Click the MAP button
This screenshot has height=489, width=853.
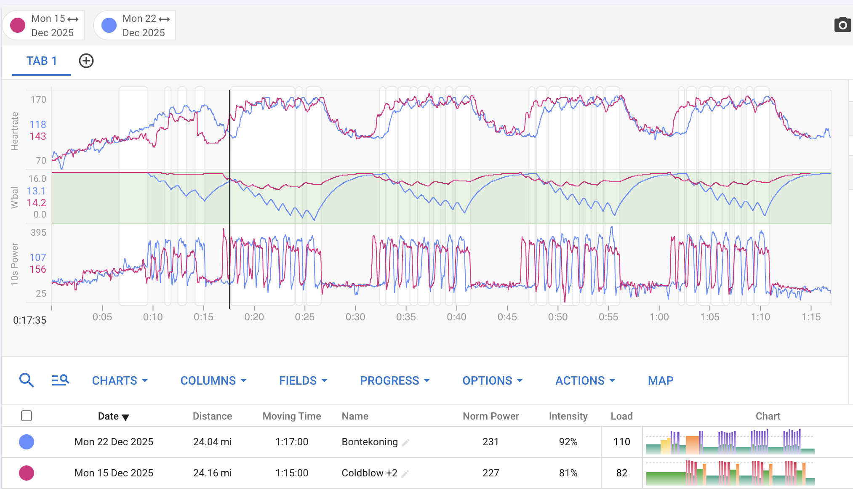(660, 381)
